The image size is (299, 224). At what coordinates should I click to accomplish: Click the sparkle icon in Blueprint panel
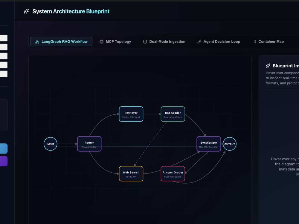[x=268, y=66]
